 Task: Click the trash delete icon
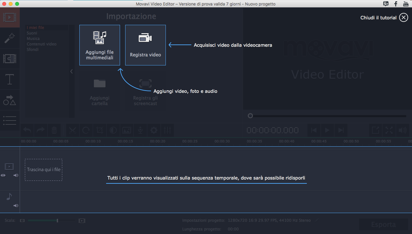54,130
